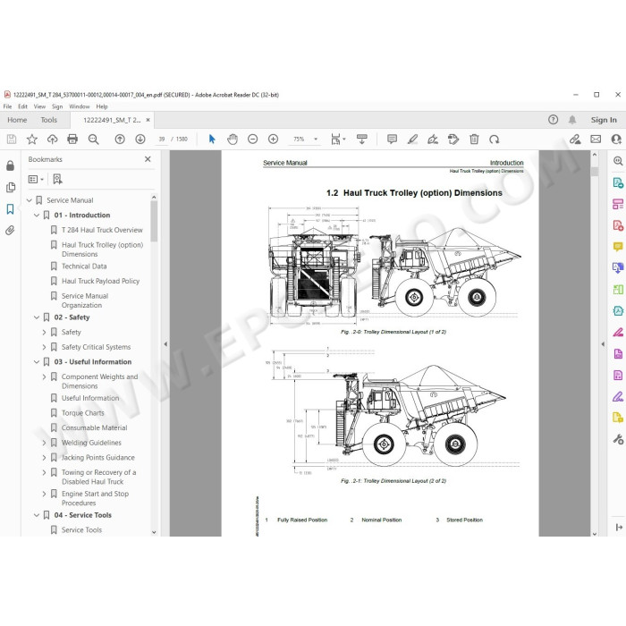Screen dimensions: 626x626
Task: Zoom out with minus button
Action: point(253,139)
